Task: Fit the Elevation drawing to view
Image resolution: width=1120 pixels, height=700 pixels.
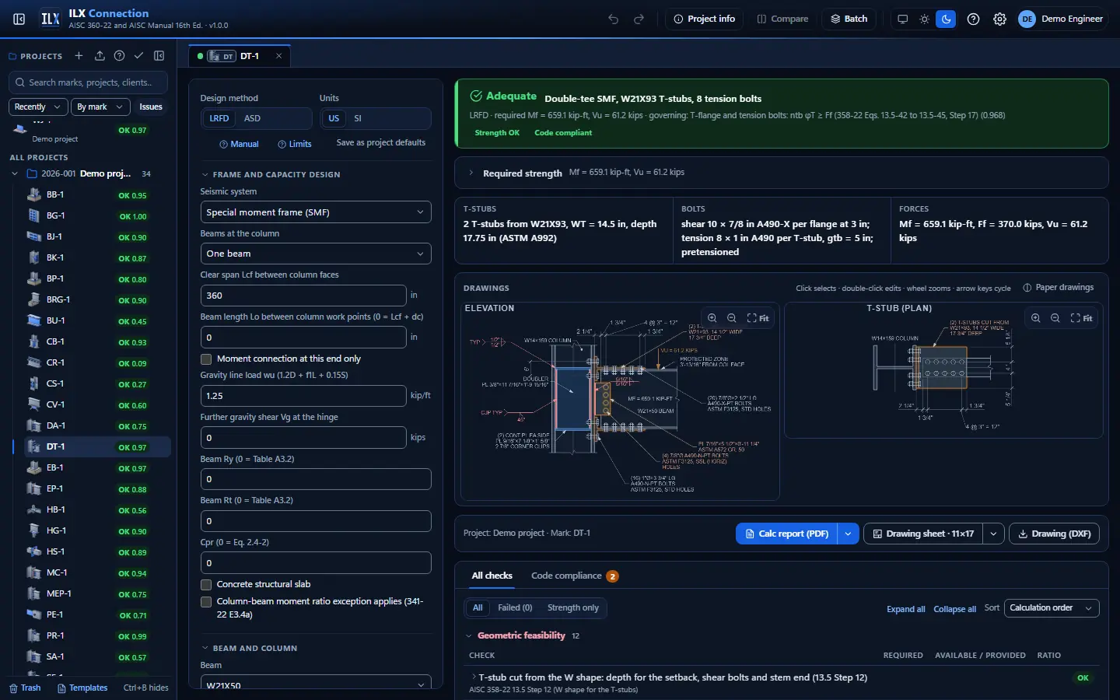Action: point(758,317)
